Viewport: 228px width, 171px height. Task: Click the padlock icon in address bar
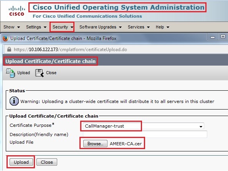[9, 49]
